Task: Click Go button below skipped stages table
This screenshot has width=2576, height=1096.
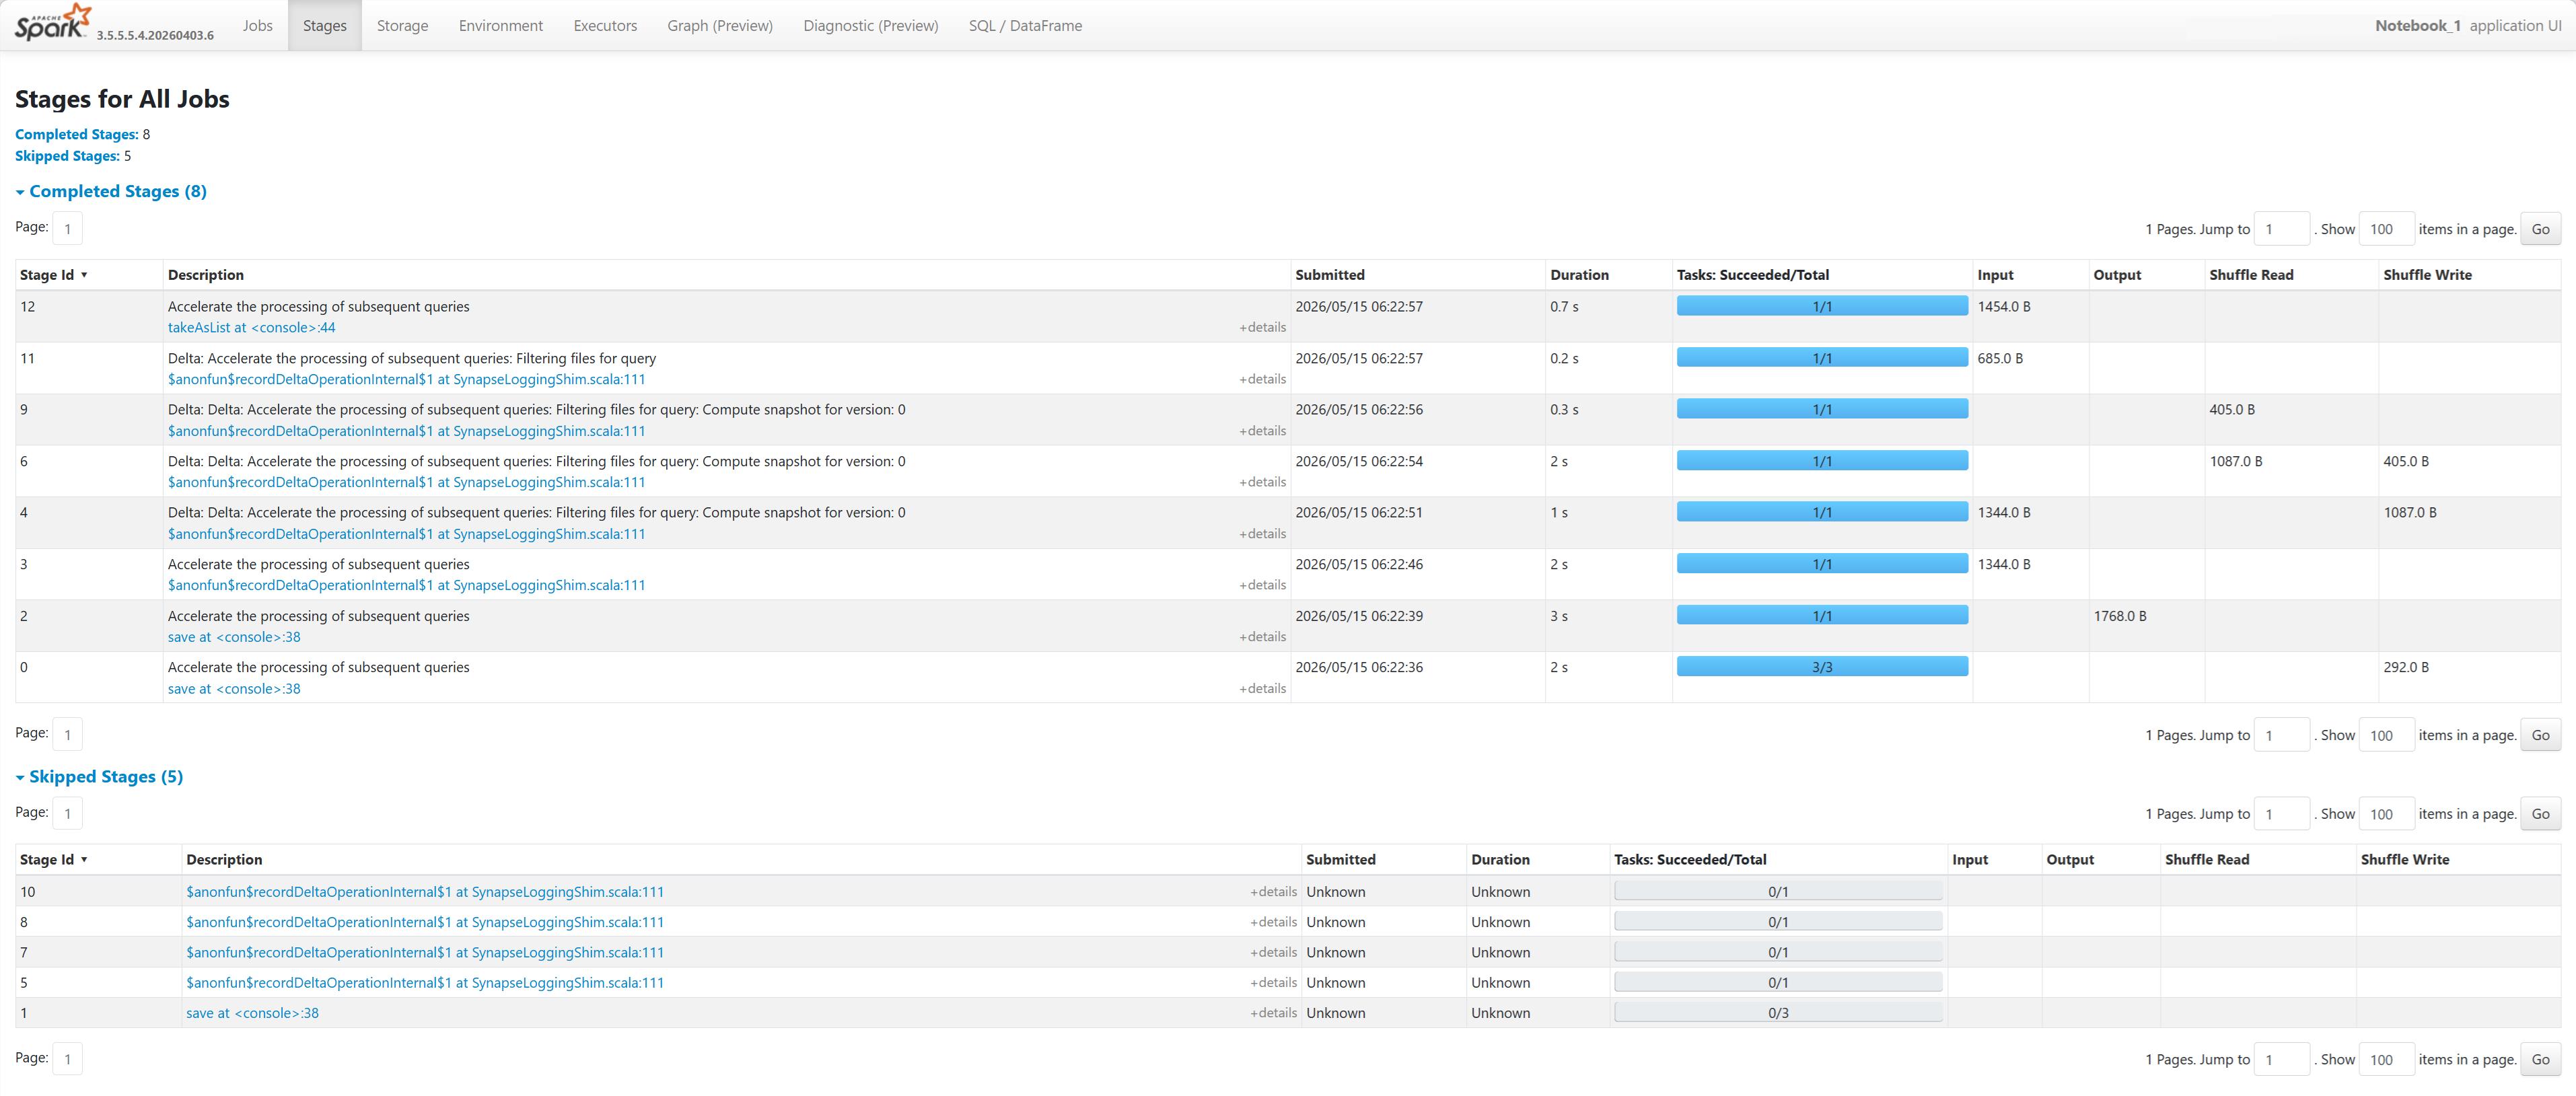Action: pyautogui.click(x=2540, y=1060)
